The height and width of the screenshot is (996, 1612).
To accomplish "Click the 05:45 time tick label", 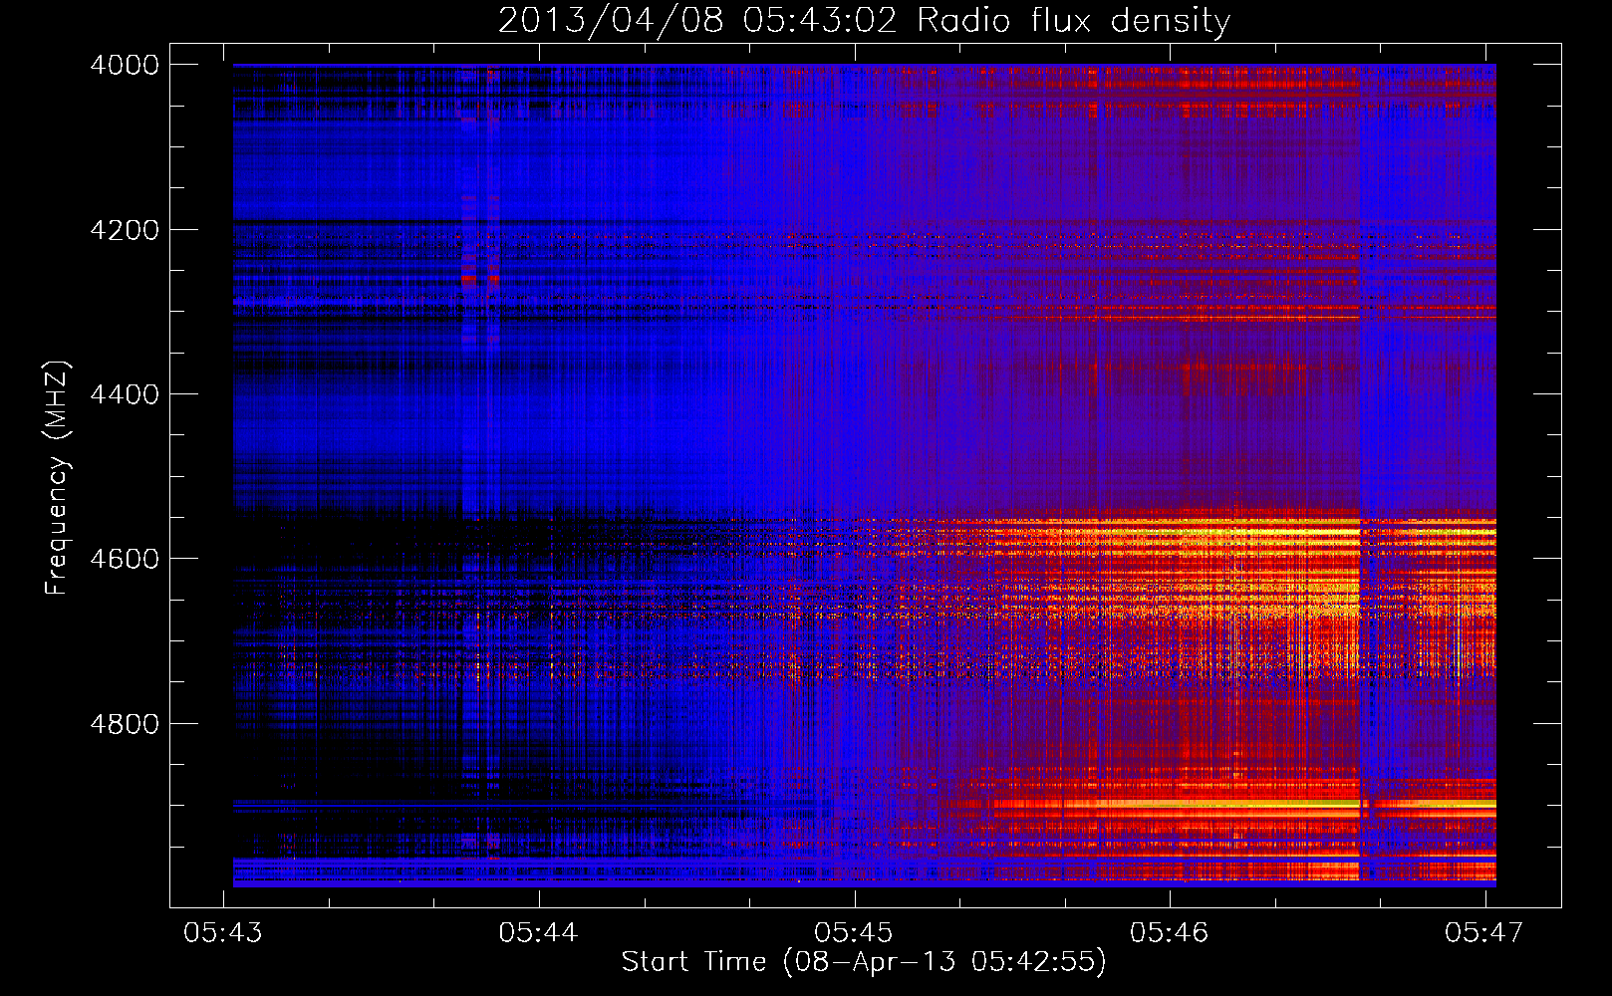I will pos(854,932).
